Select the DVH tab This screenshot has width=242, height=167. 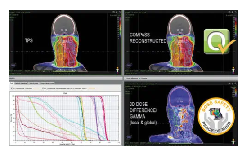click(x=12, y=83)
